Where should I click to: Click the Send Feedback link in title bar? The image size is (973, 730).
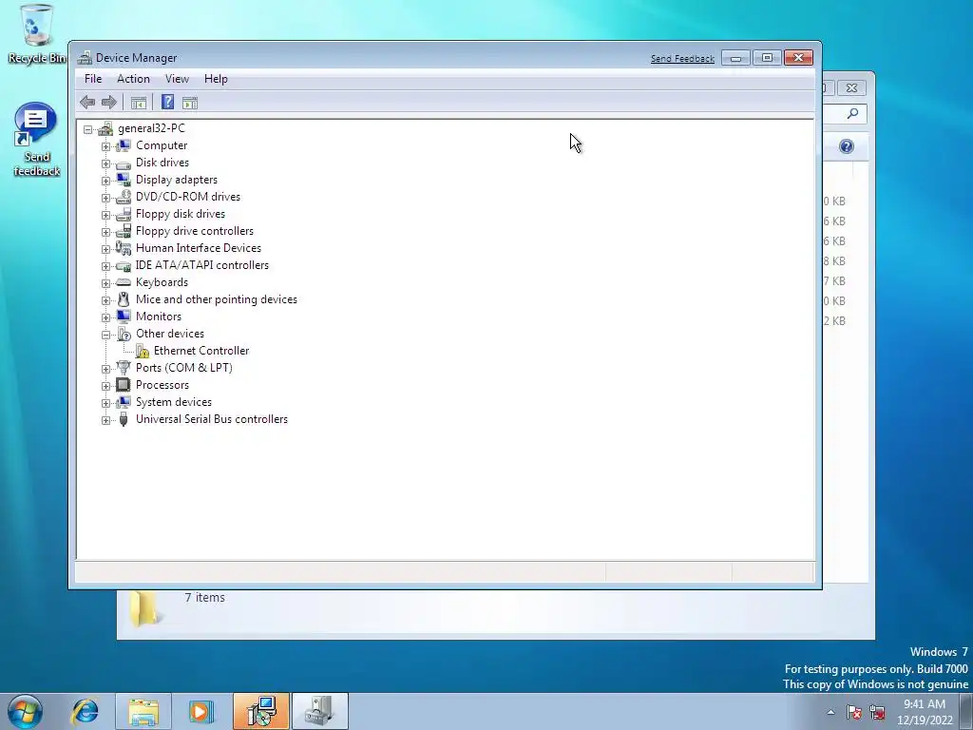682,58
